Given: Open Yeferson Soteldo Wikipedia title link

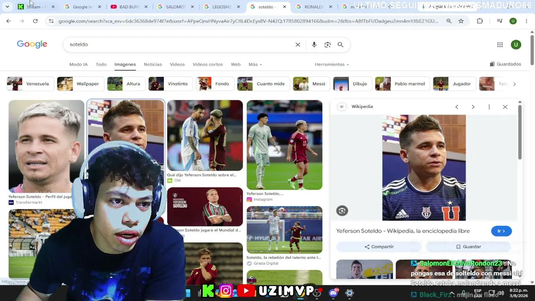Looking at the screenshot, I should tap(403, 231).
